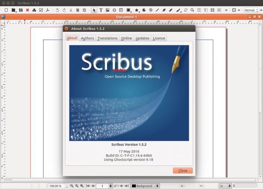Open the Normal image preview quality dropdown

251,10
